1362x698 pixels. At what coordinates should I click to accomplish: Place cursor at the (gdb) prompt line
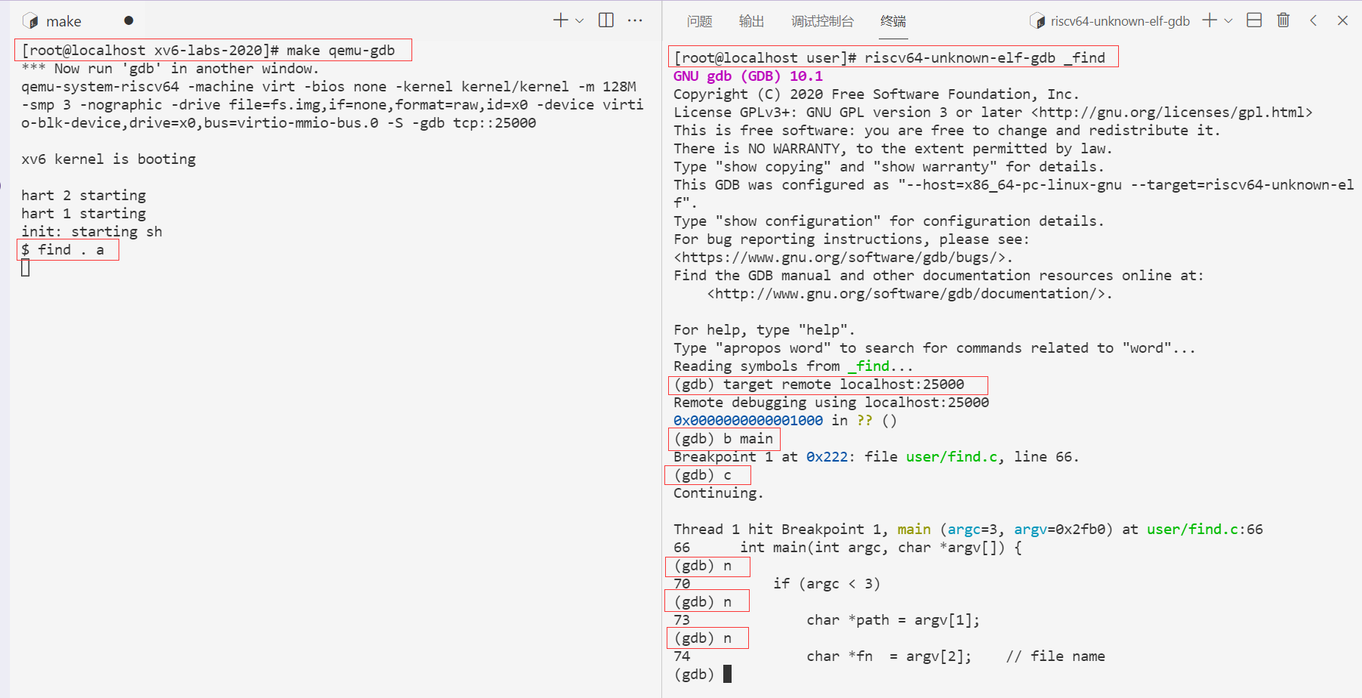693,673
